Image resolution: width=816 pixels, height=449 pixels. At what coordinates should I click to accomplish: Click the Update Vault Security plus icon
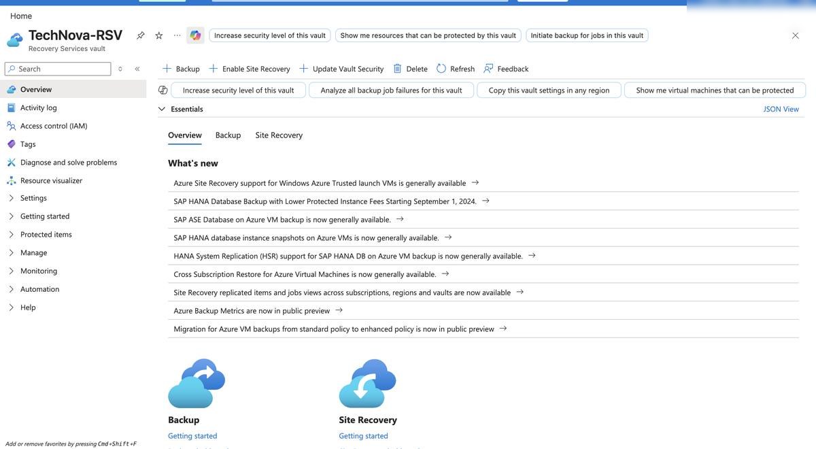click(304, 69)
